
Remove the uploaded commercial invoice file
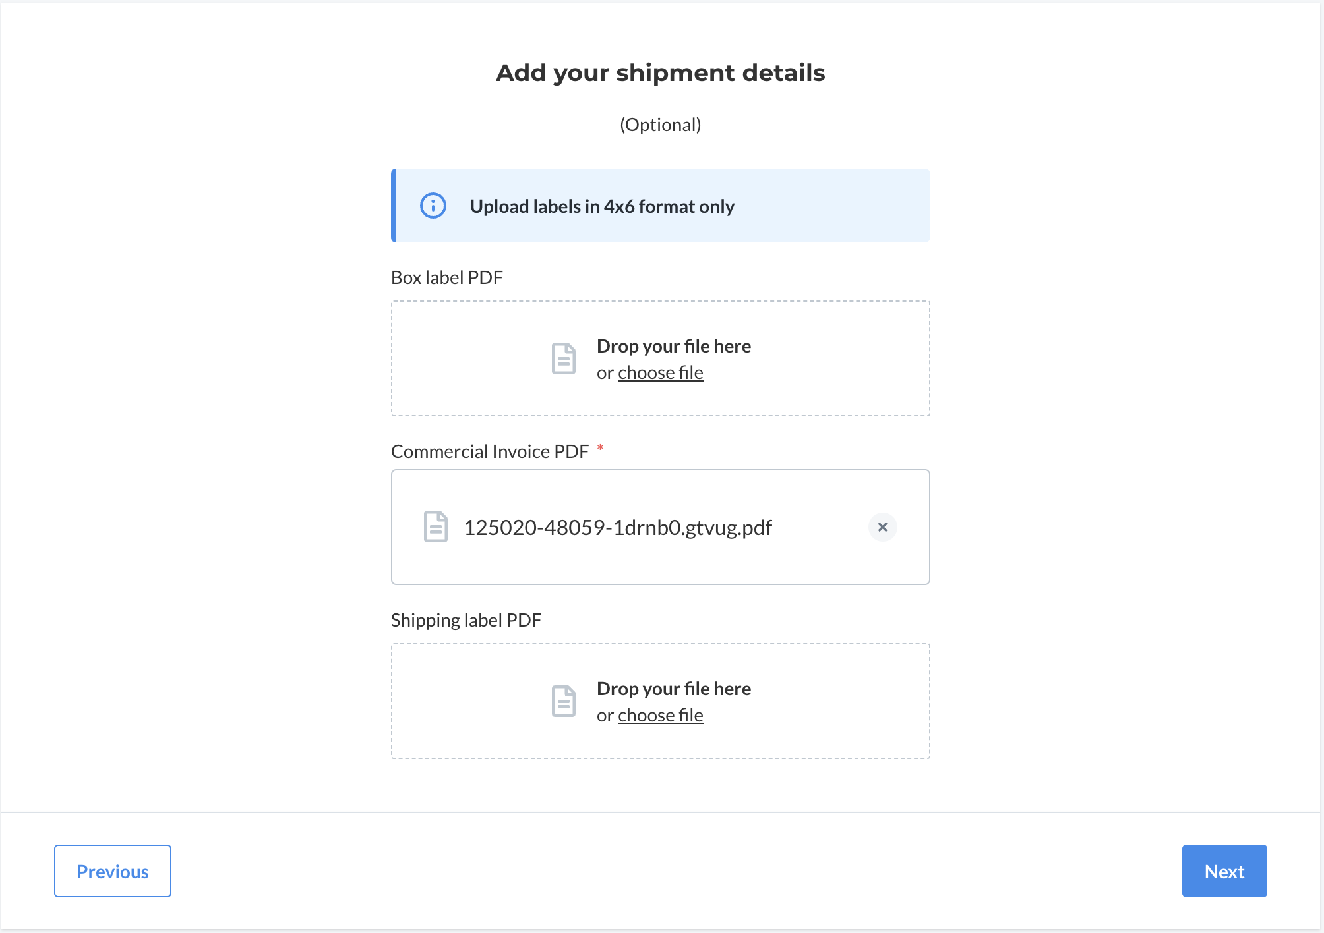point(882,527)
